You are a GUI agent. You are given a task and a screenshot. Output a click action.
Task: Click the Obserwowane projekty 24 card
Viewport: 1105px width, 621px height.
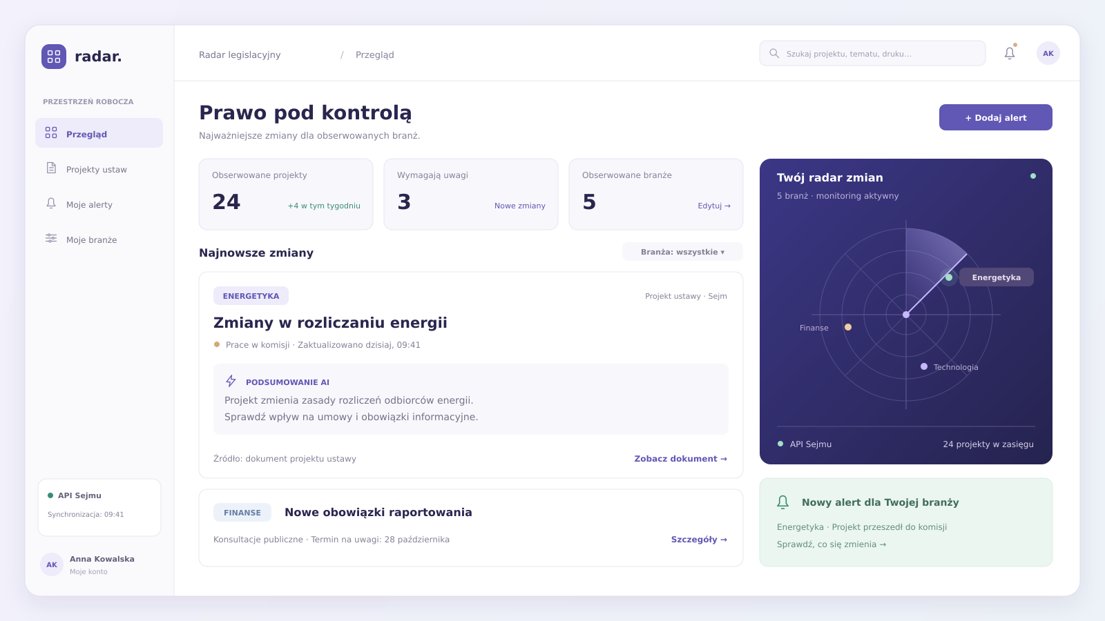tap(286, 195)
